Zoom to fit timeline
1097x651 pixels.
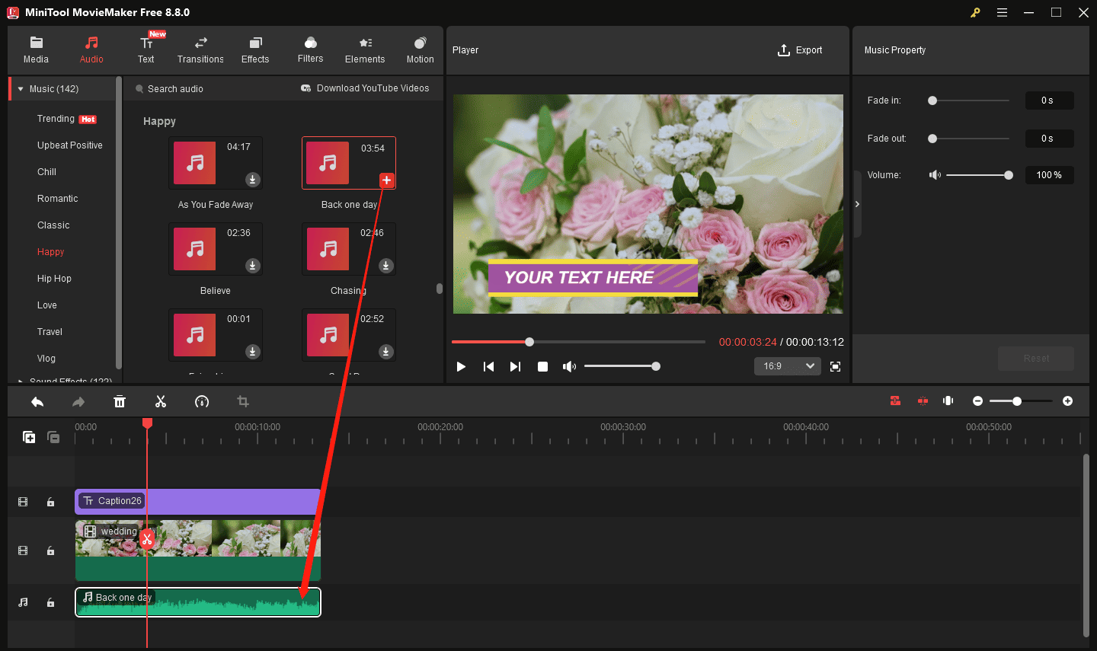point(948,400)
